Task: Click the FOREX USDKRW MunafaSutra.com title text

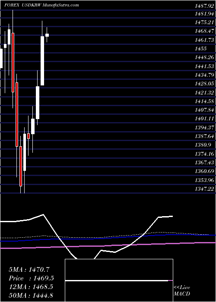Action: [41, 5]
